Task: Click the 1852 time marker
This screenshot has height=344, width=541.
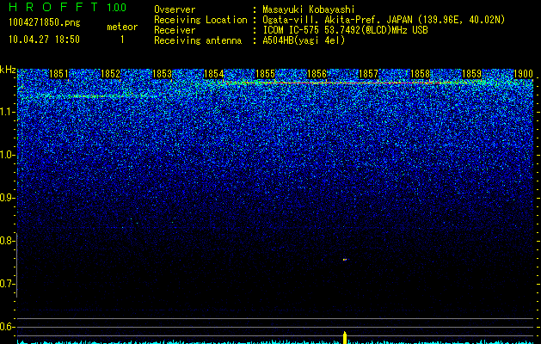Action: click(x=110, y=74)
